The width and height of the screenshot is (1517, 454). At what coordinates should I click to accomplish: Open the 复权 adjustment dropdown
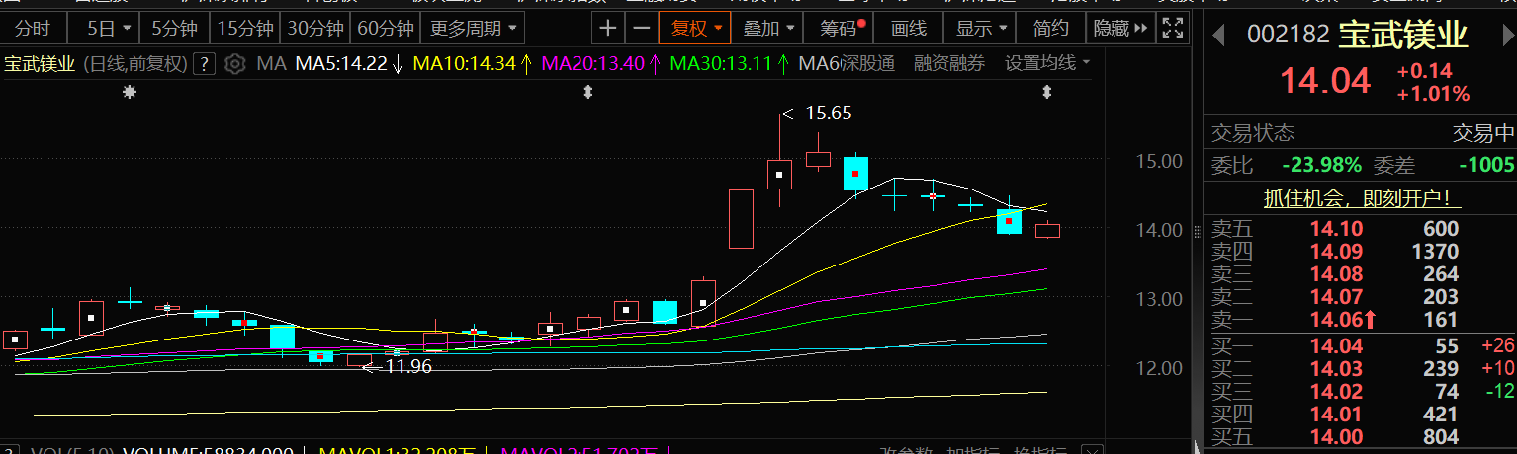coord(696,28)
